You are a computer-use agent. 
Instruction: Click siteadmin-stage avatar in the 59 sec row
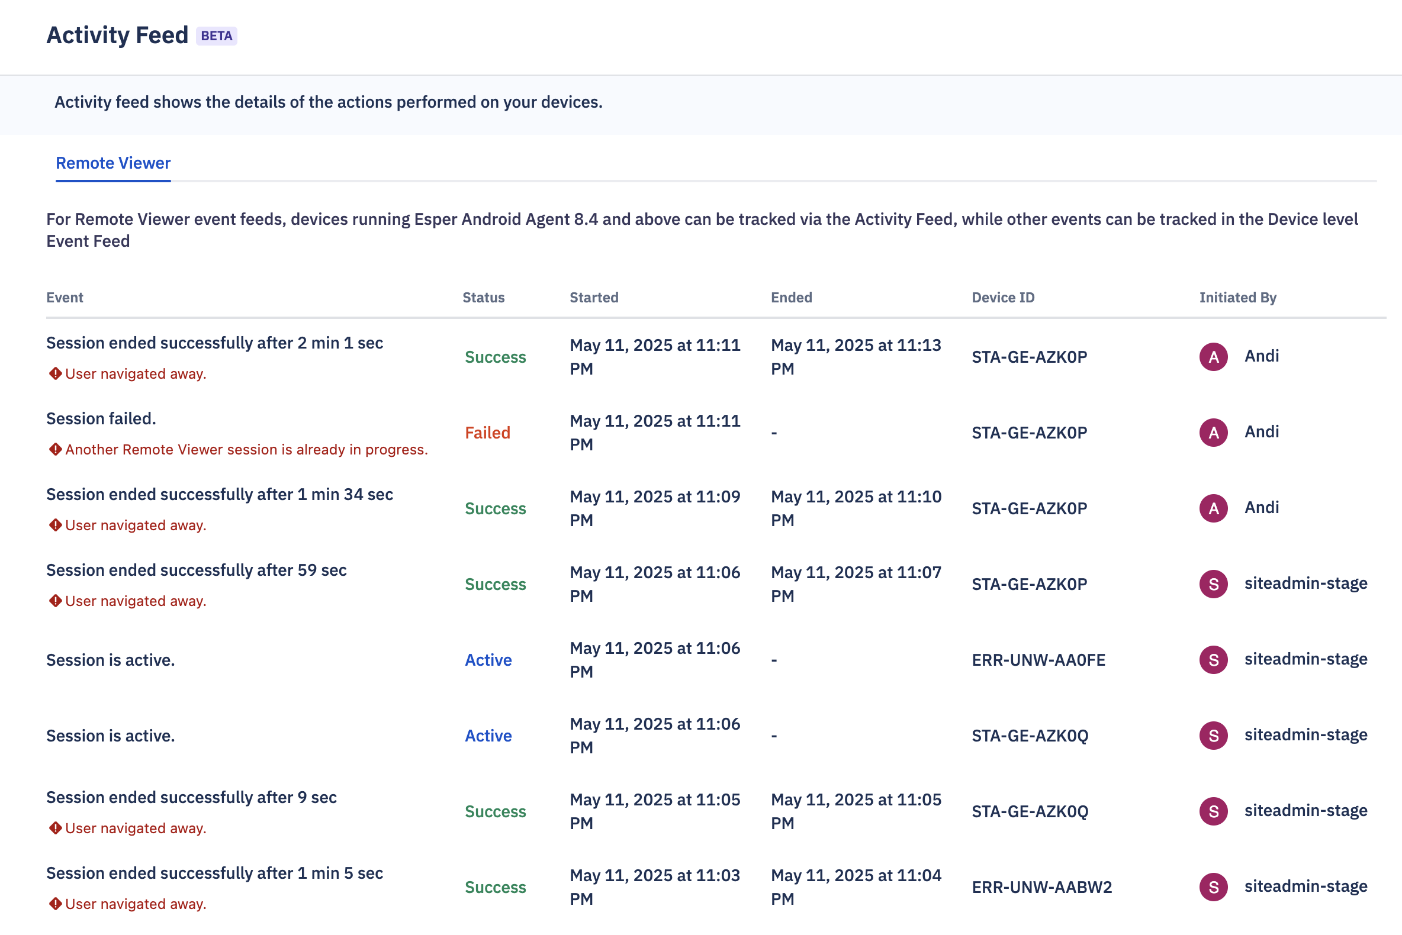click(x=1213, y=583)
